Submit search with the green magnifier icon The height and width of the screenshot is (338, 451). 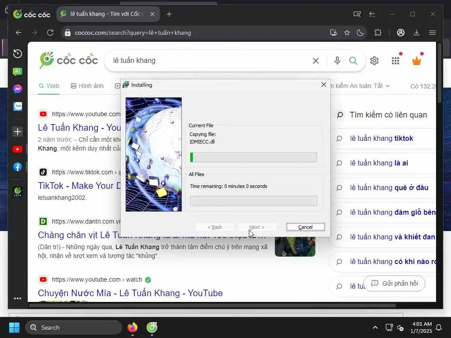353,61
